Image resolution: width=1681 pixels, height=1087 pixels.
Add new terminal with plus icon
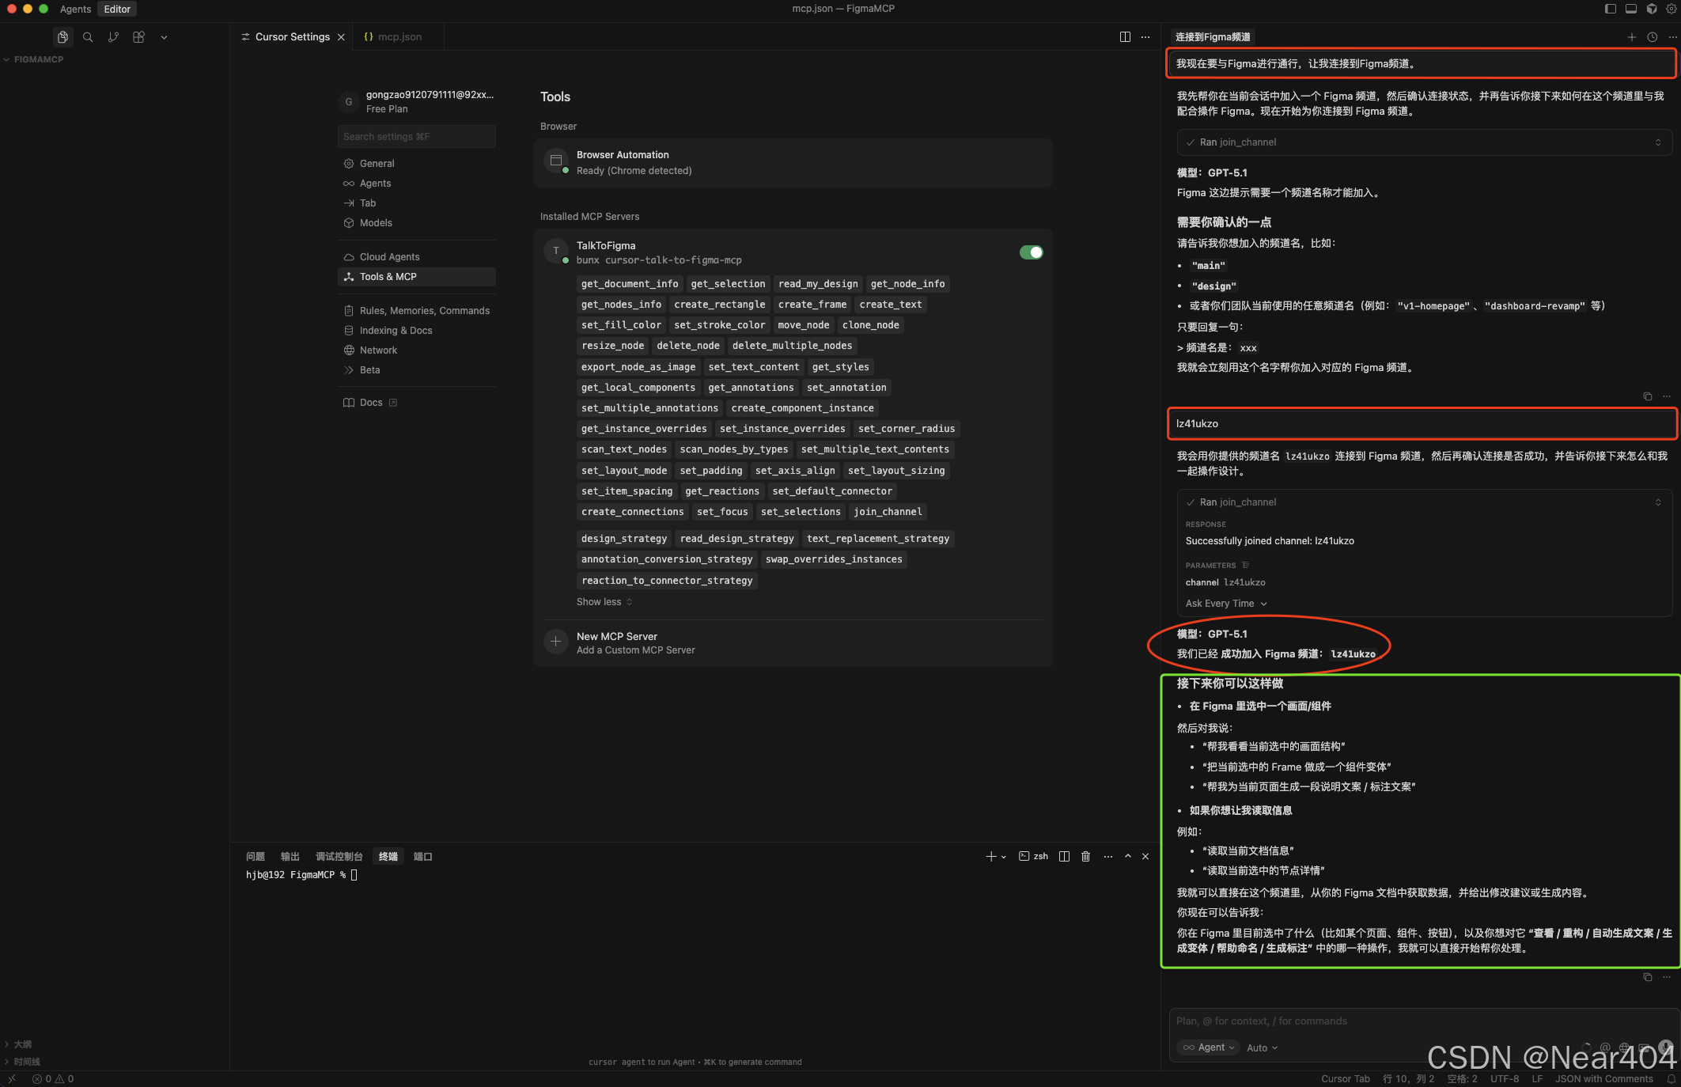pyautogui.click(x=990, y=856)
